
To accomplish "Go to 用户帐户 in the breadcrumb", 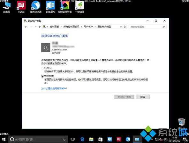I will coord(88,26).
